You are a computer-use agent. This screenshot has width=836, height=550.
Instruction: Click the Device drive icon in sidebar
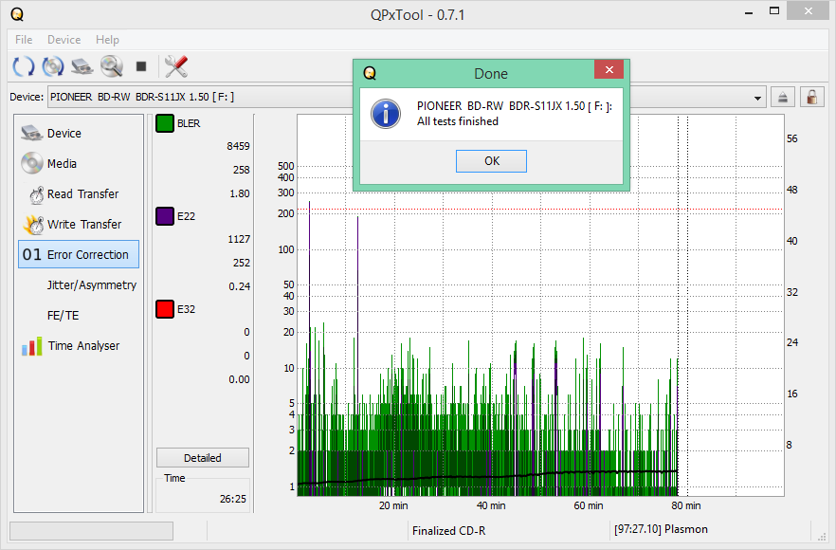click(32, 133)
